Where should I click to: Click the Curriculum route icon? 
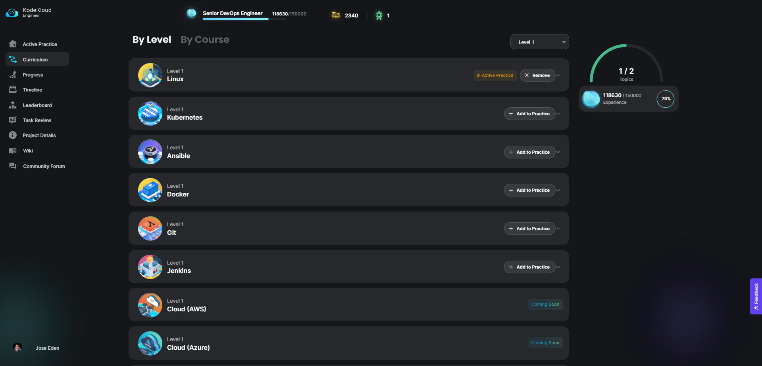tap(13, 59)
